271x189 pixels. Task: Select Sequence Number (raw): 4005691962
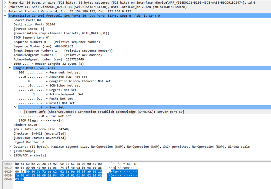(43, 46)
